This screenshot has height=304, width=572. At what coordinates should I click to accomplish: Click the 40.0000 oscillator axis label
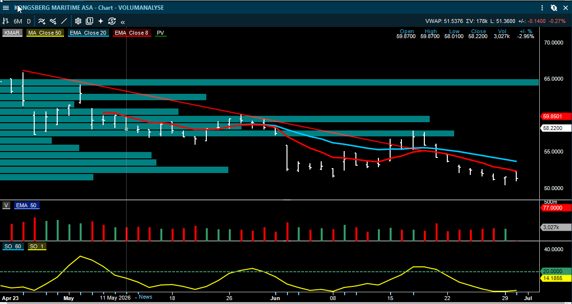(553, 249)
